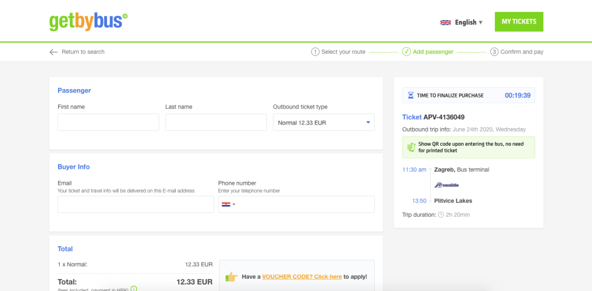Expand the Outbound ticket type dropdown
592x291 pixels.
(x=323, y=123)
